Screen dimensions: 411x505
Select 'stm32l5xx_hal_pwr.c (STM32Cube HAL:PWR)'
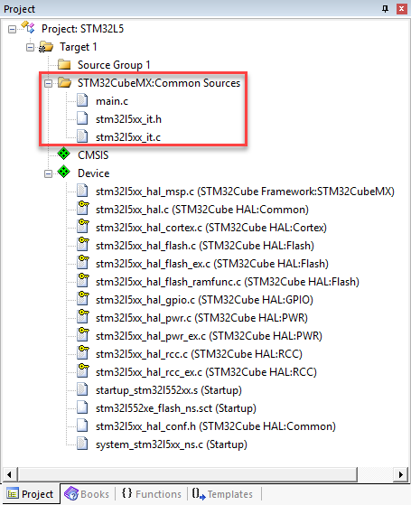201,318
